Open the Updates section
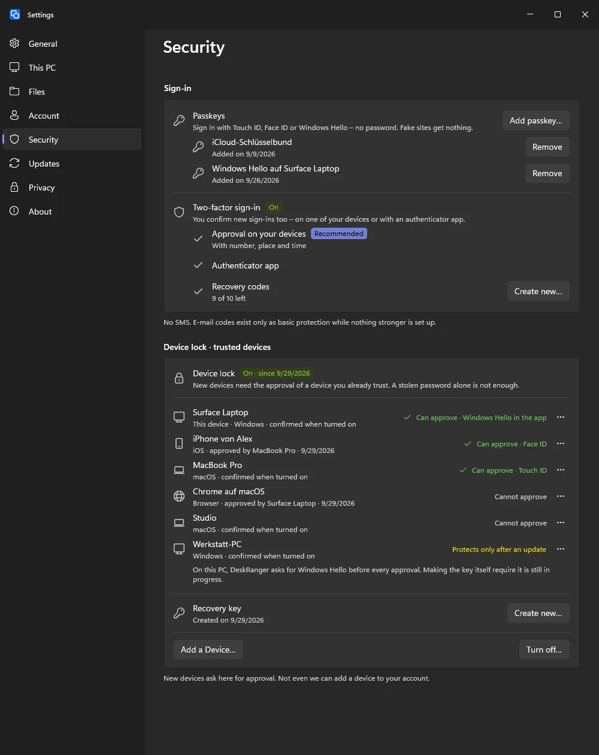 (x=72, y=164)
